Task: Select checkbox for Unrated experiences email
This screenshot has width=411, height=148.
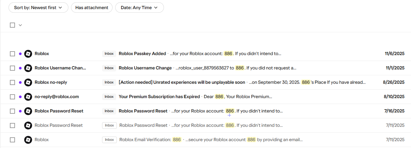Action: pos(12,82)
